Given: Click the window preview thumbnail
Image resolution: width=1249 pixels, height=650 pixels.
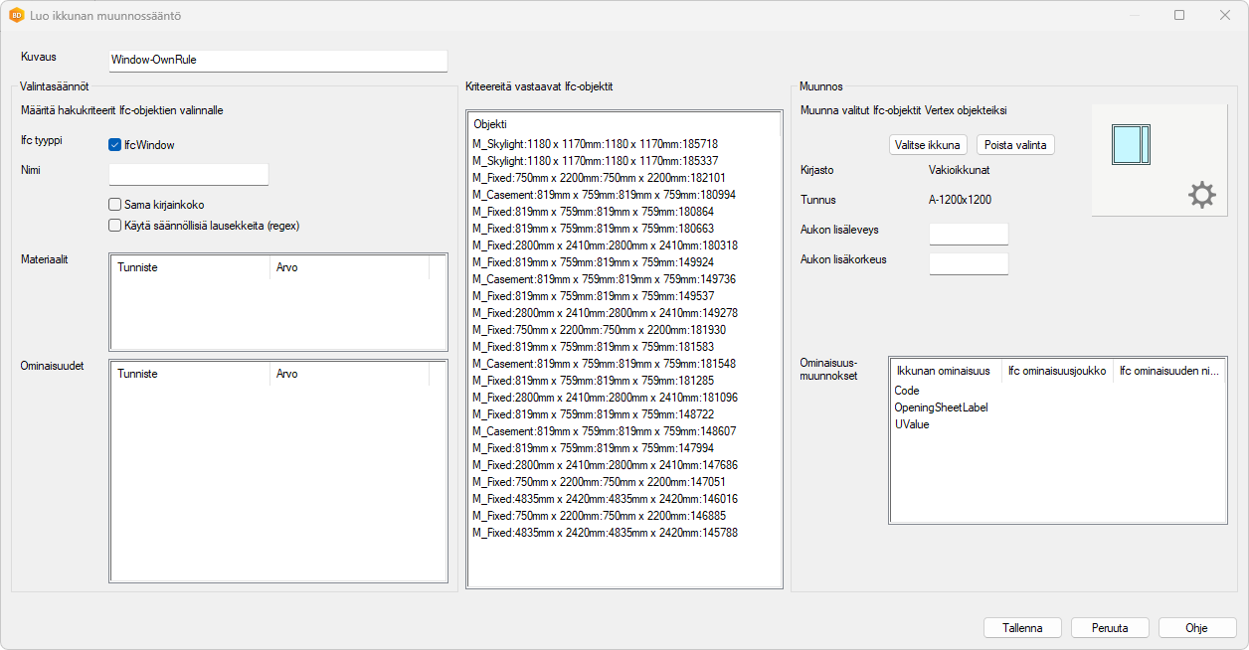Looking at the screenshot, I should click(x=1130, y=145).
